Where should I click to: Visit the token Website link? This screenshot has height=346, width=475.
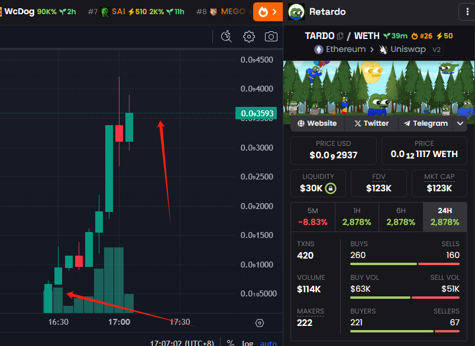(x=317, y=123)
